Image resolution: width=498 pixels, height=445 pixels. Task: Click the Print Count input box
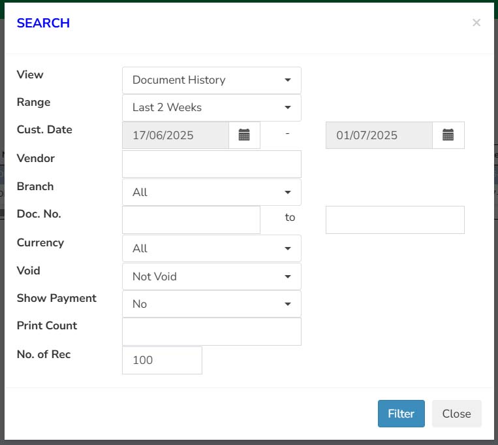pyautogui.click(x=211, y=331)
